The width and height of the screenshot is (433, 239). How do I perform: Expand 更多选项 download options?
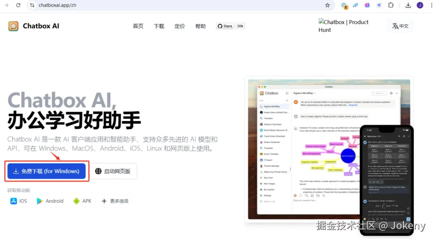[x=115, y=201]
